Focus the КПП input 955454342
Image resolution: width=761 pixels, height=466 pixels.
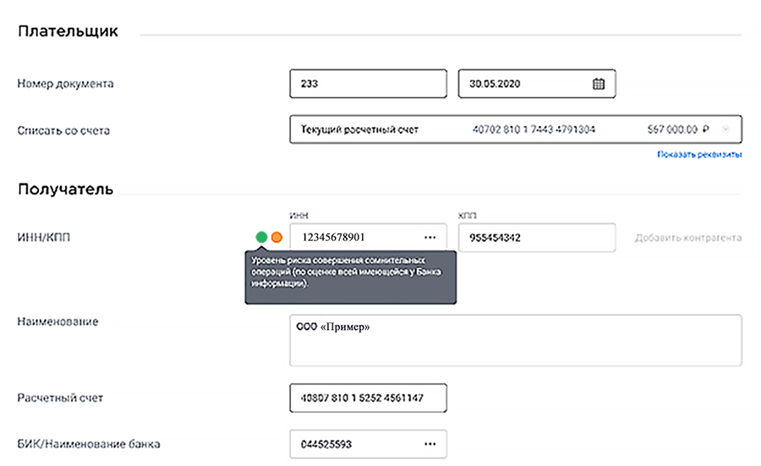click(537, 238)
